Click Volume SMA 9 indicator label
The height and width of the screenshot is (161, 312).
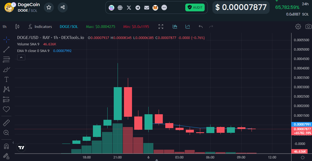(28, 44)
